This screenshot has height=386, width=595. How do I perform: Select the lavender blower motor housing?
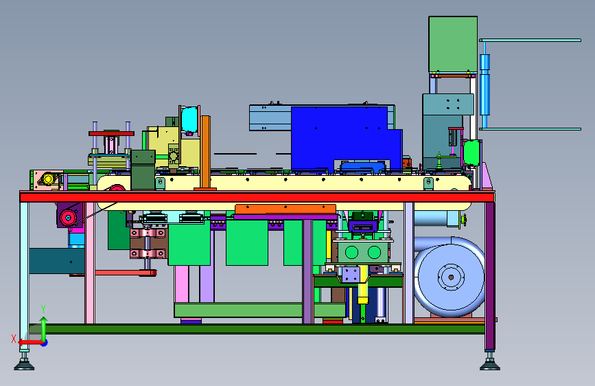(x=450, y=277)
